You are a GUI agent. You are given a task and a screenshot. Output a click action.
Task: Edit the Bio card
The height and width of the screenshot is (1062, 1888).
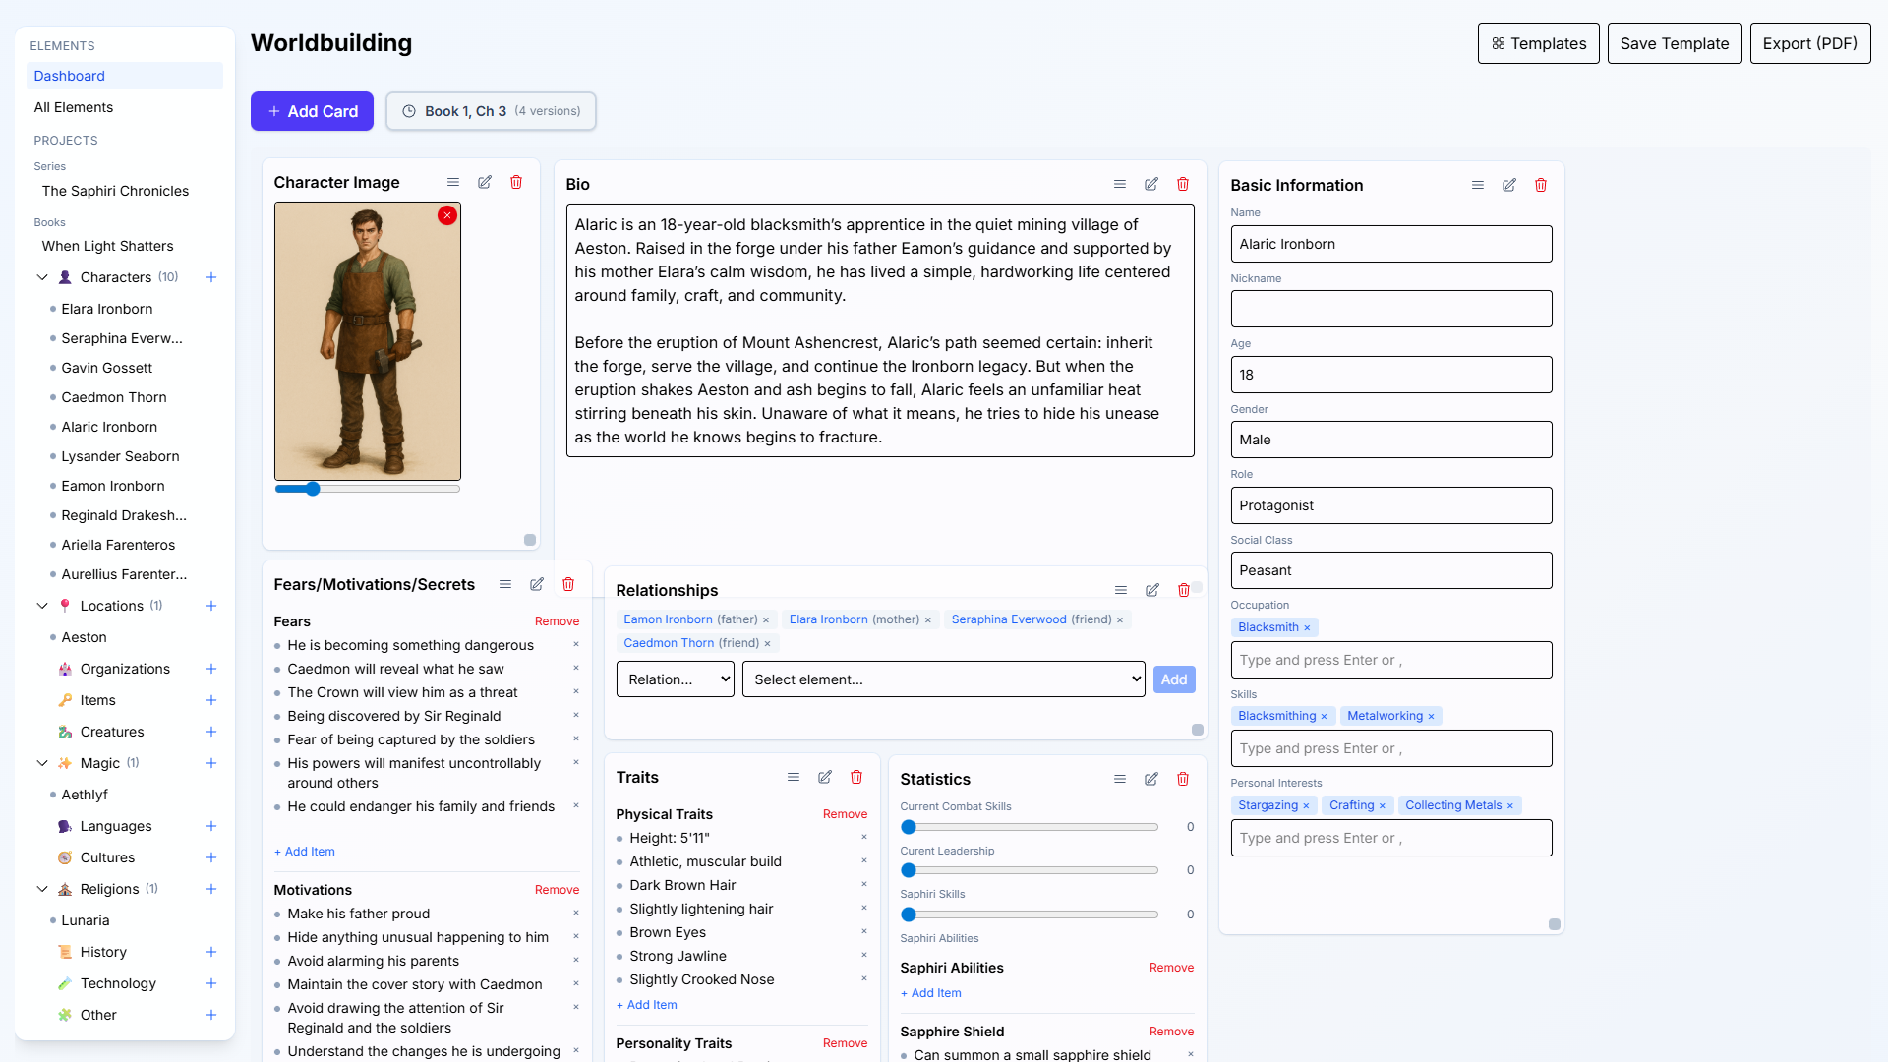pyautogui.click(x=1151, y=185)
